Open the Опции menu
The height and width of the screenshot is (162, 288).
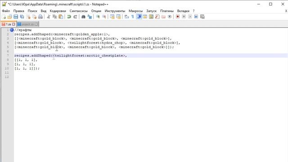[x=96, y=11]
